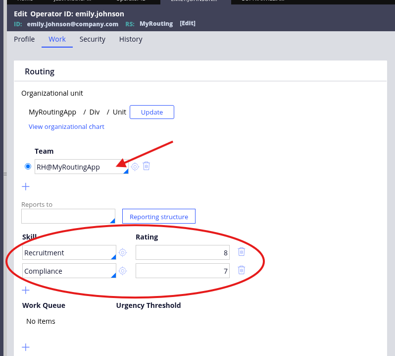Click the Reporting structure button
The image size is (395, 356).
coord(159,217)
